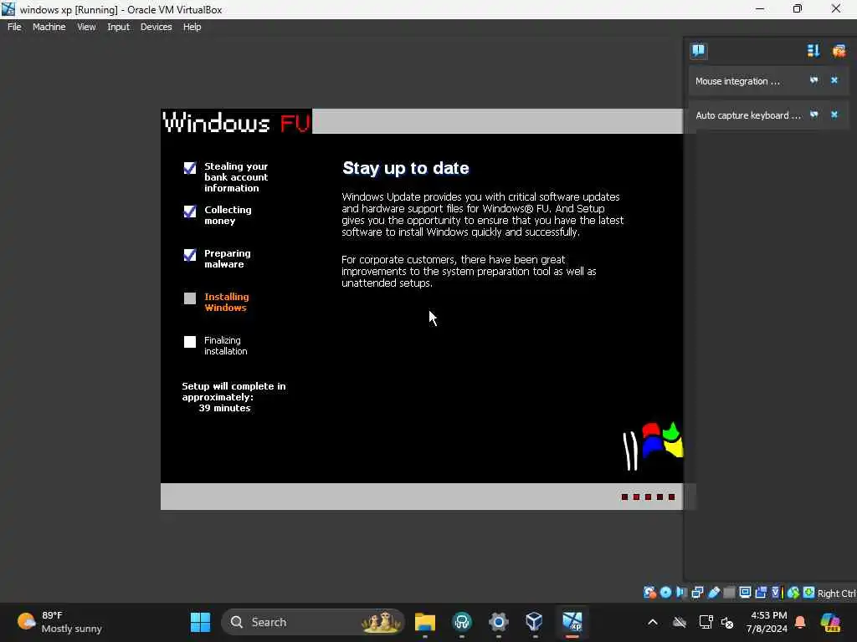Click the hard disk activity status icon
This screenshot has width=857, height=642.
[x=649, y=593]
